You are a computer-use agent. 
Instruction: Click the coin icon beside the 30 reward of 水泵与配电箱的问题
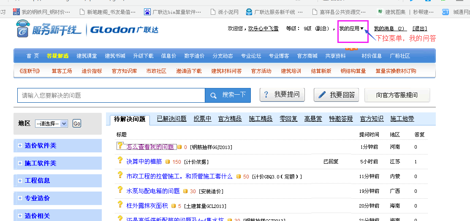pos(185,191)
